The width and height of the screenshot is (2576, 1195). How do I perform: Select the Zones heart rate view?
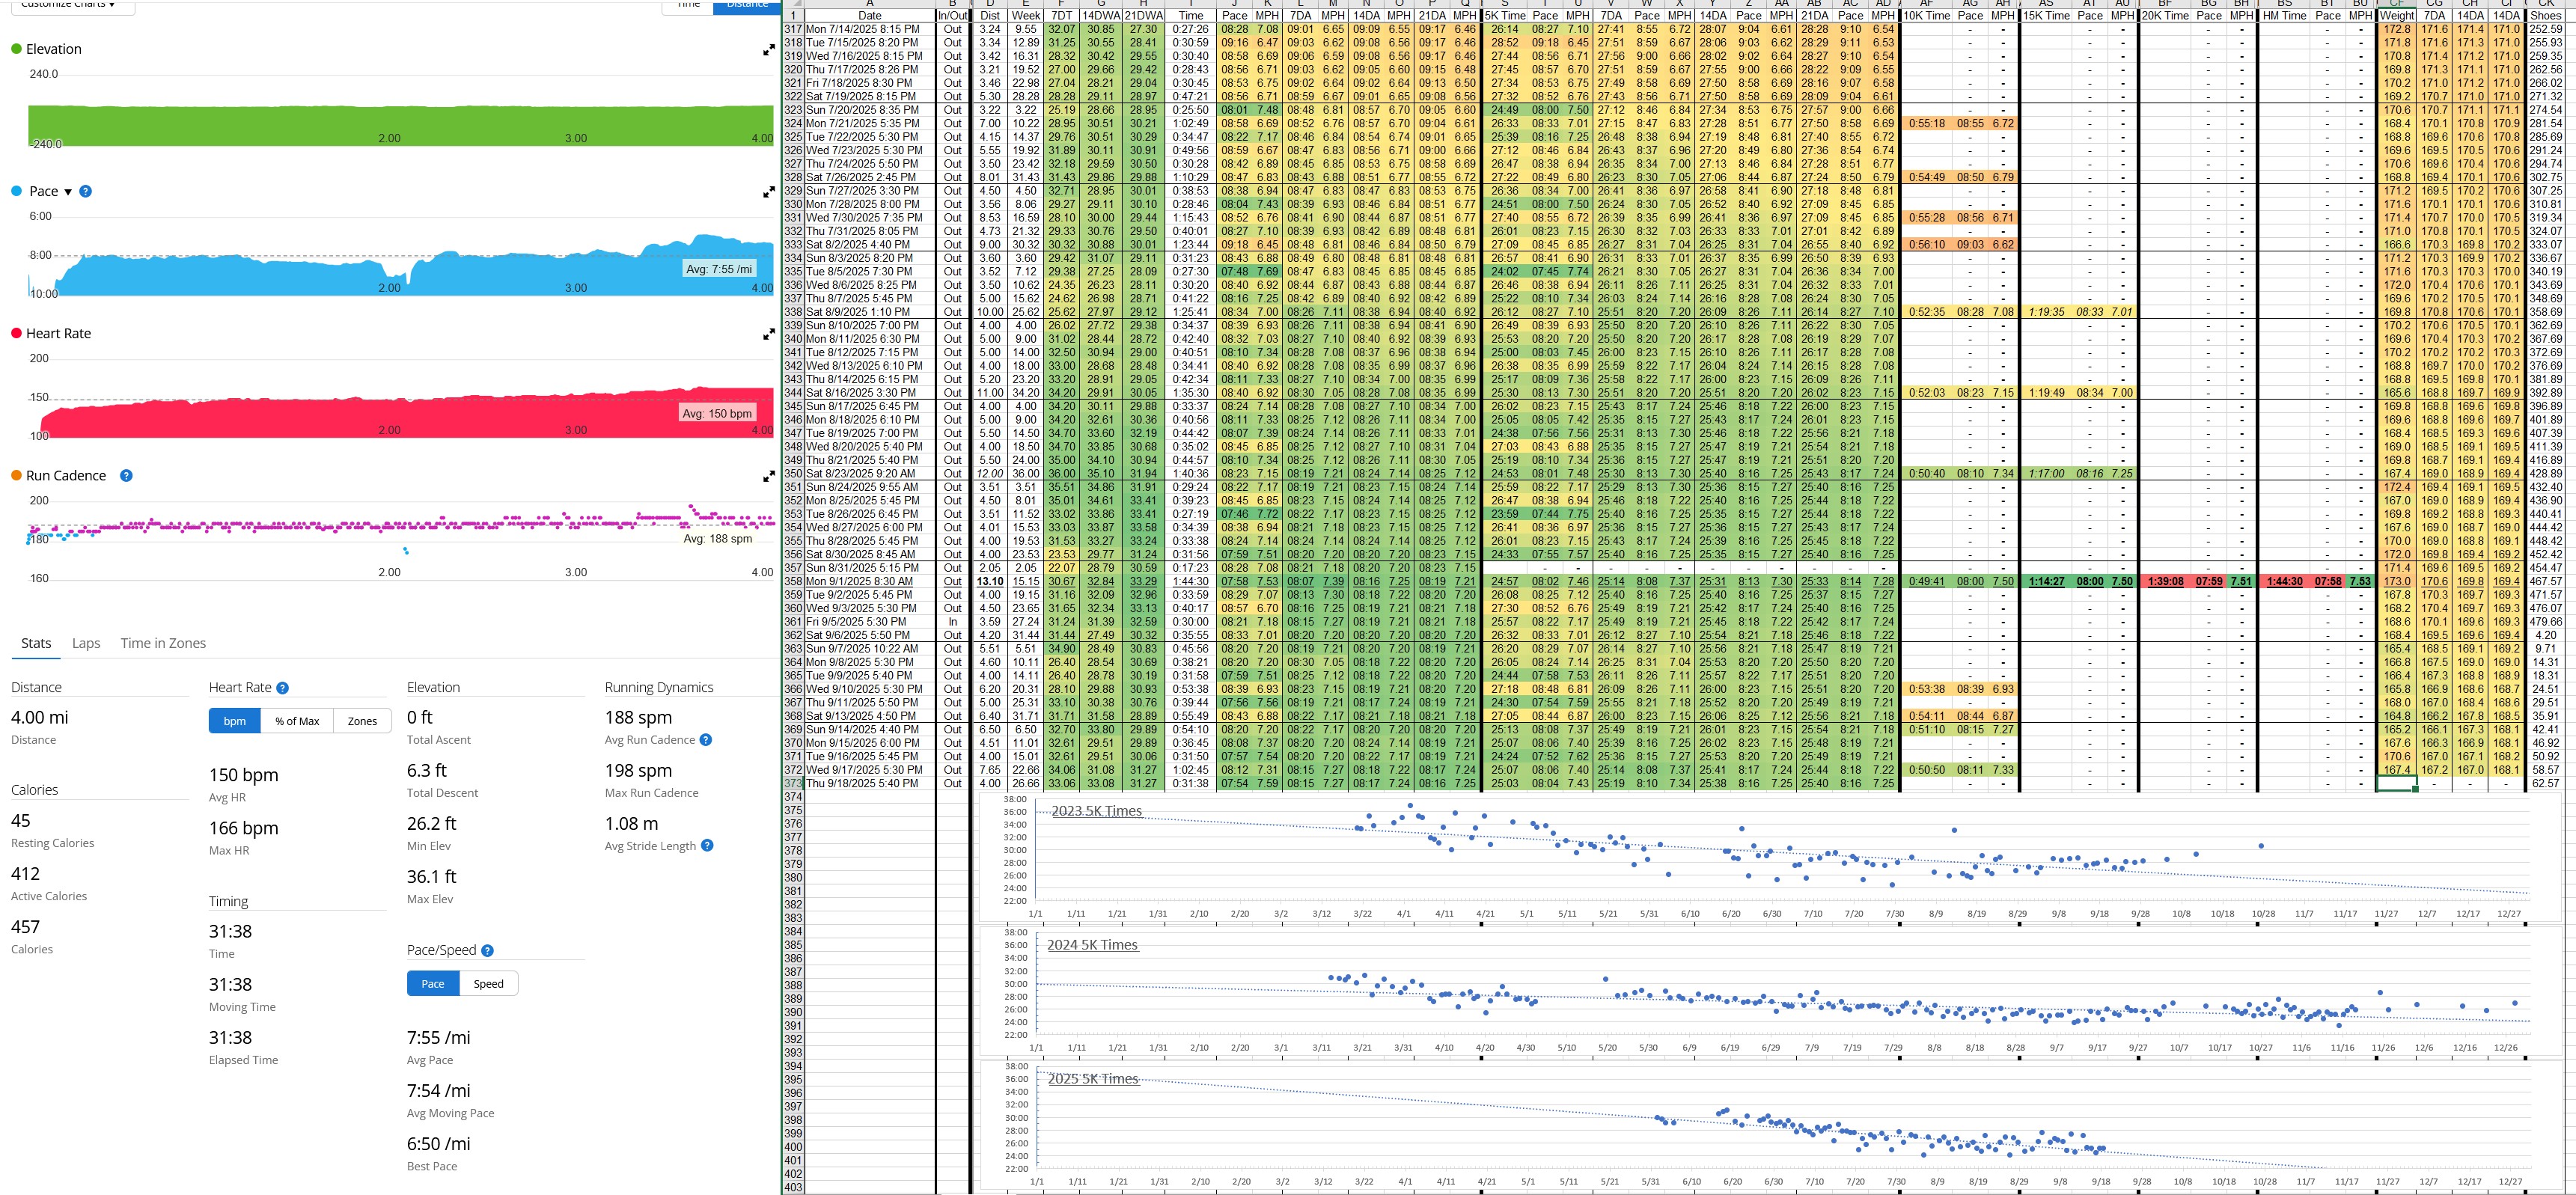(x=362, y=721)
